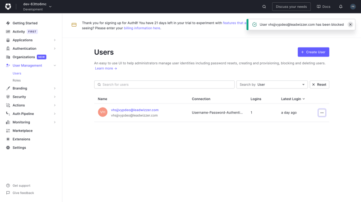This screenshot has width=361, height=202.
Task: Click the Give feedback chat icon
Action: 8,193
